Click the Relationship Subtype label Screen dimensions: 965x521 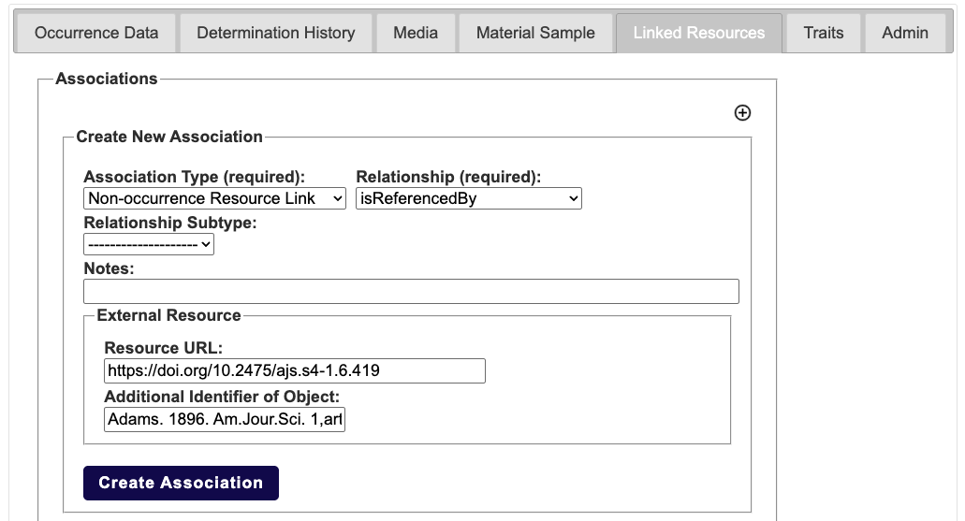tap(170, 223)
